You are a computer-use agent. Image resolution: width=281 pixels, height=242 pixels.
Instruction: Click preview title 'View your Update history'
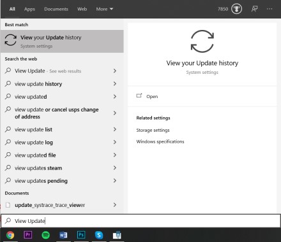(x=202, y=63)
